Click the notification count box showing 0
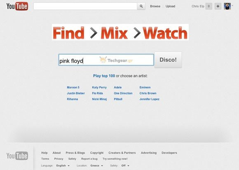The image size is (239, 170). click(x=209, y=6)
